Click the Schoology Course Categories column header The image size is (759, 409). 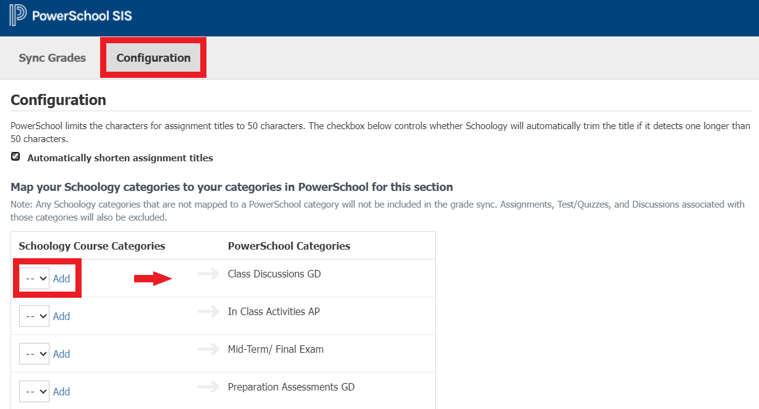coord(92,246)
